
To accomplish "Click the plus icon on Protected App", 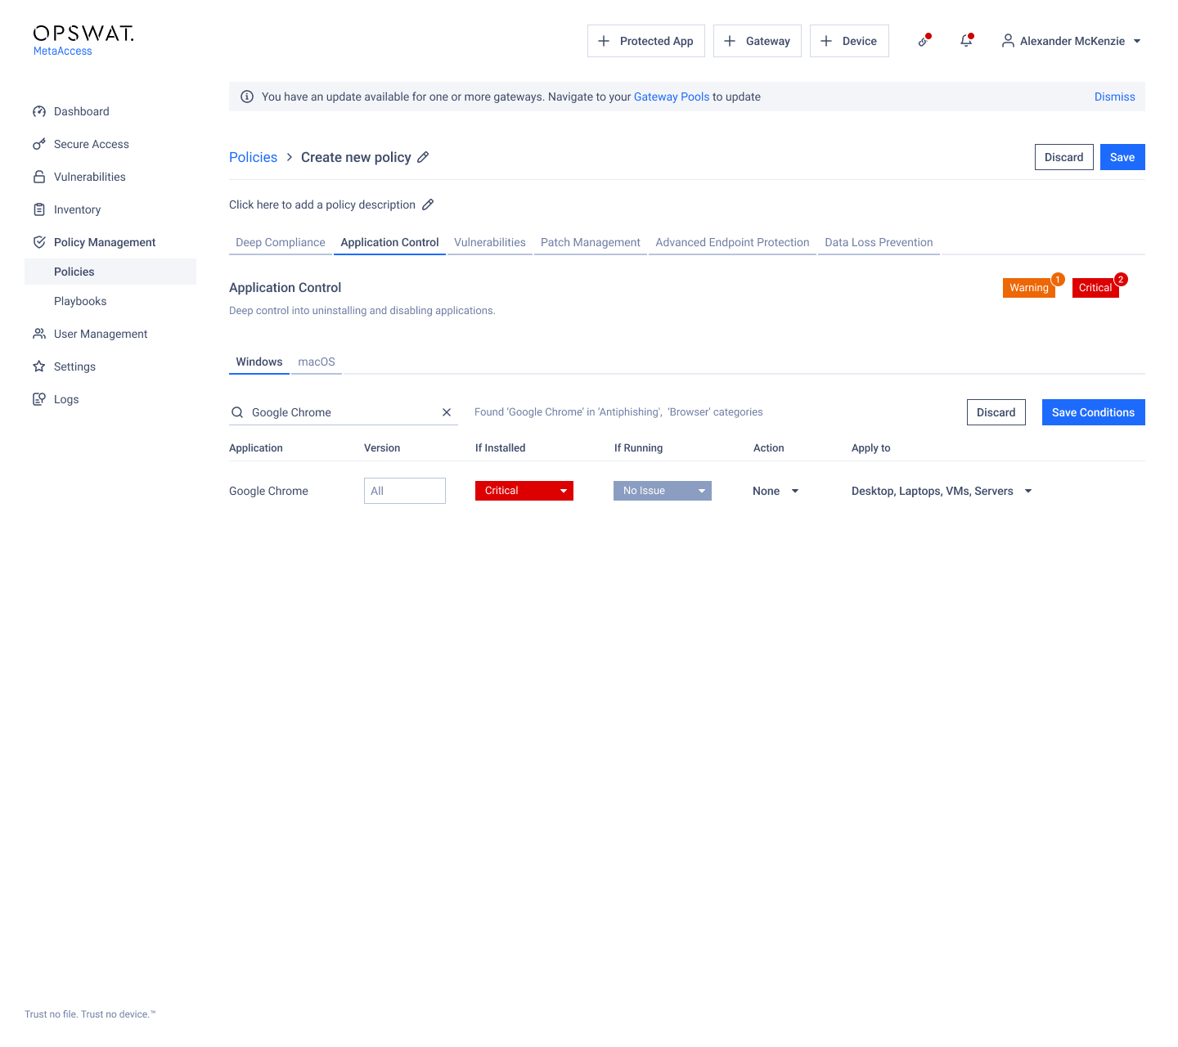I will [604, 41].
